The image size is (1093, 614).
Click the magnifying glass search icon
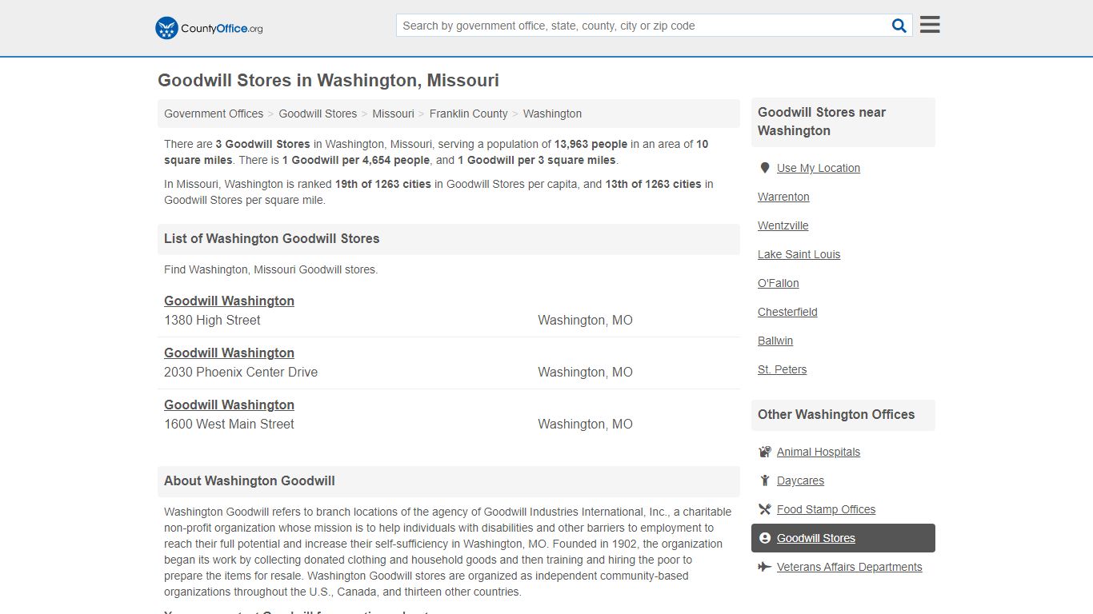(899, 26)
